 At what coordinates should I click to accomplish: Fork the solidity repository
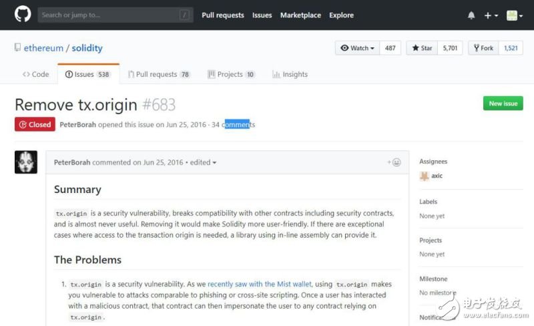coord(483,48)
